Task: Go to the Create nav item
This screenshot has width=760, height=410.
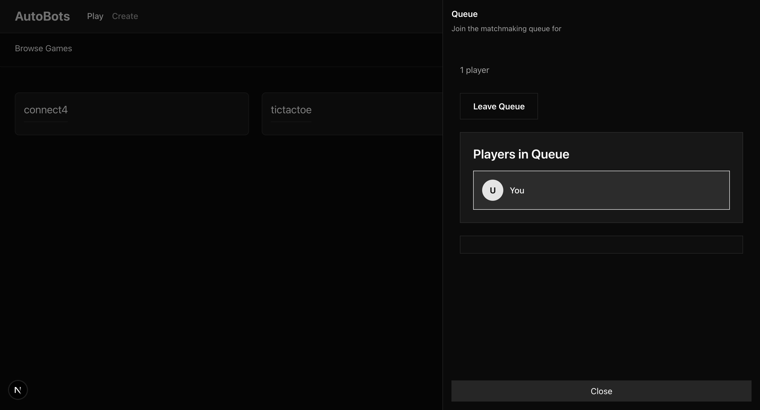Action: 125,16
